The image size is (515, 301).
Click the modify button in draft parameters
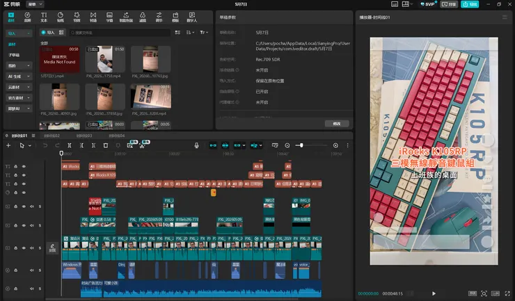click(x=337, y=124)
